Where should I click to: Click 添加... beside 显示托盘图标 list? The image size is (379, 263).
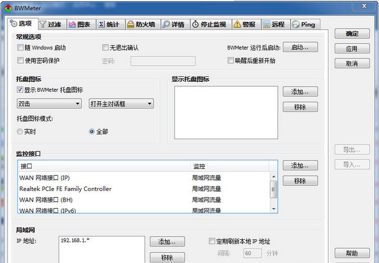[x=300, y=92]
